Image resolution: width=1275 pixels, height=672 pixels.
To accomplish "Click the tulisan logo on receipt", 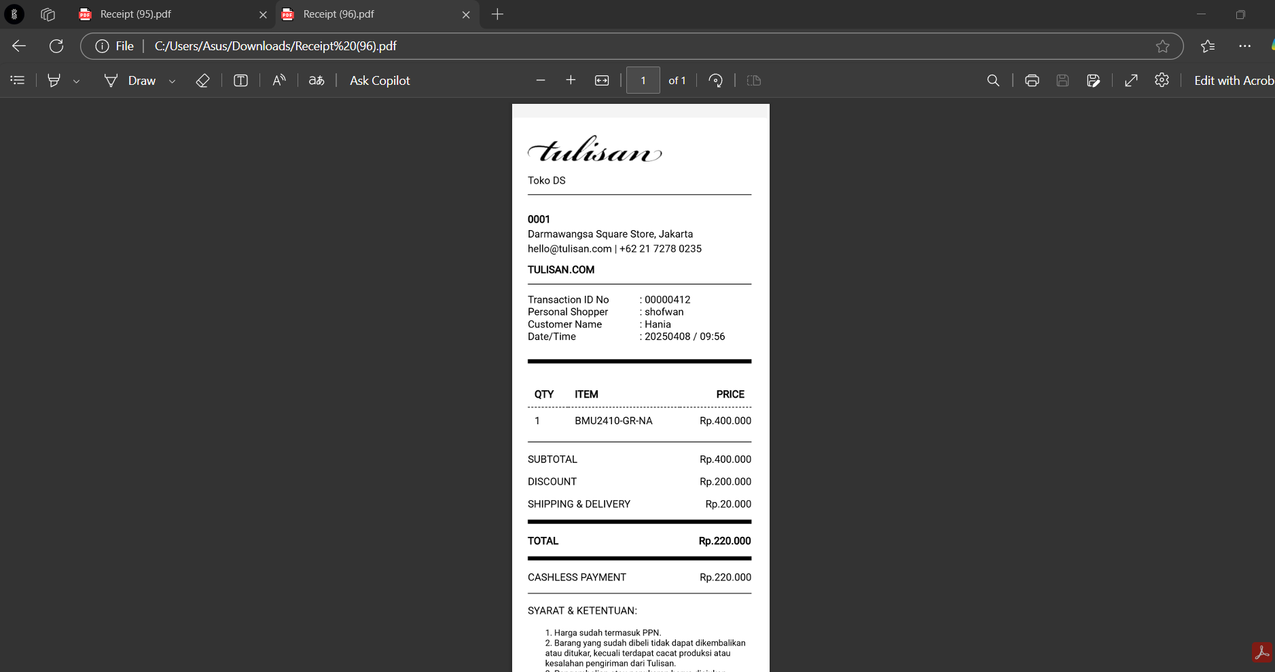I will (x=595, y=149).
